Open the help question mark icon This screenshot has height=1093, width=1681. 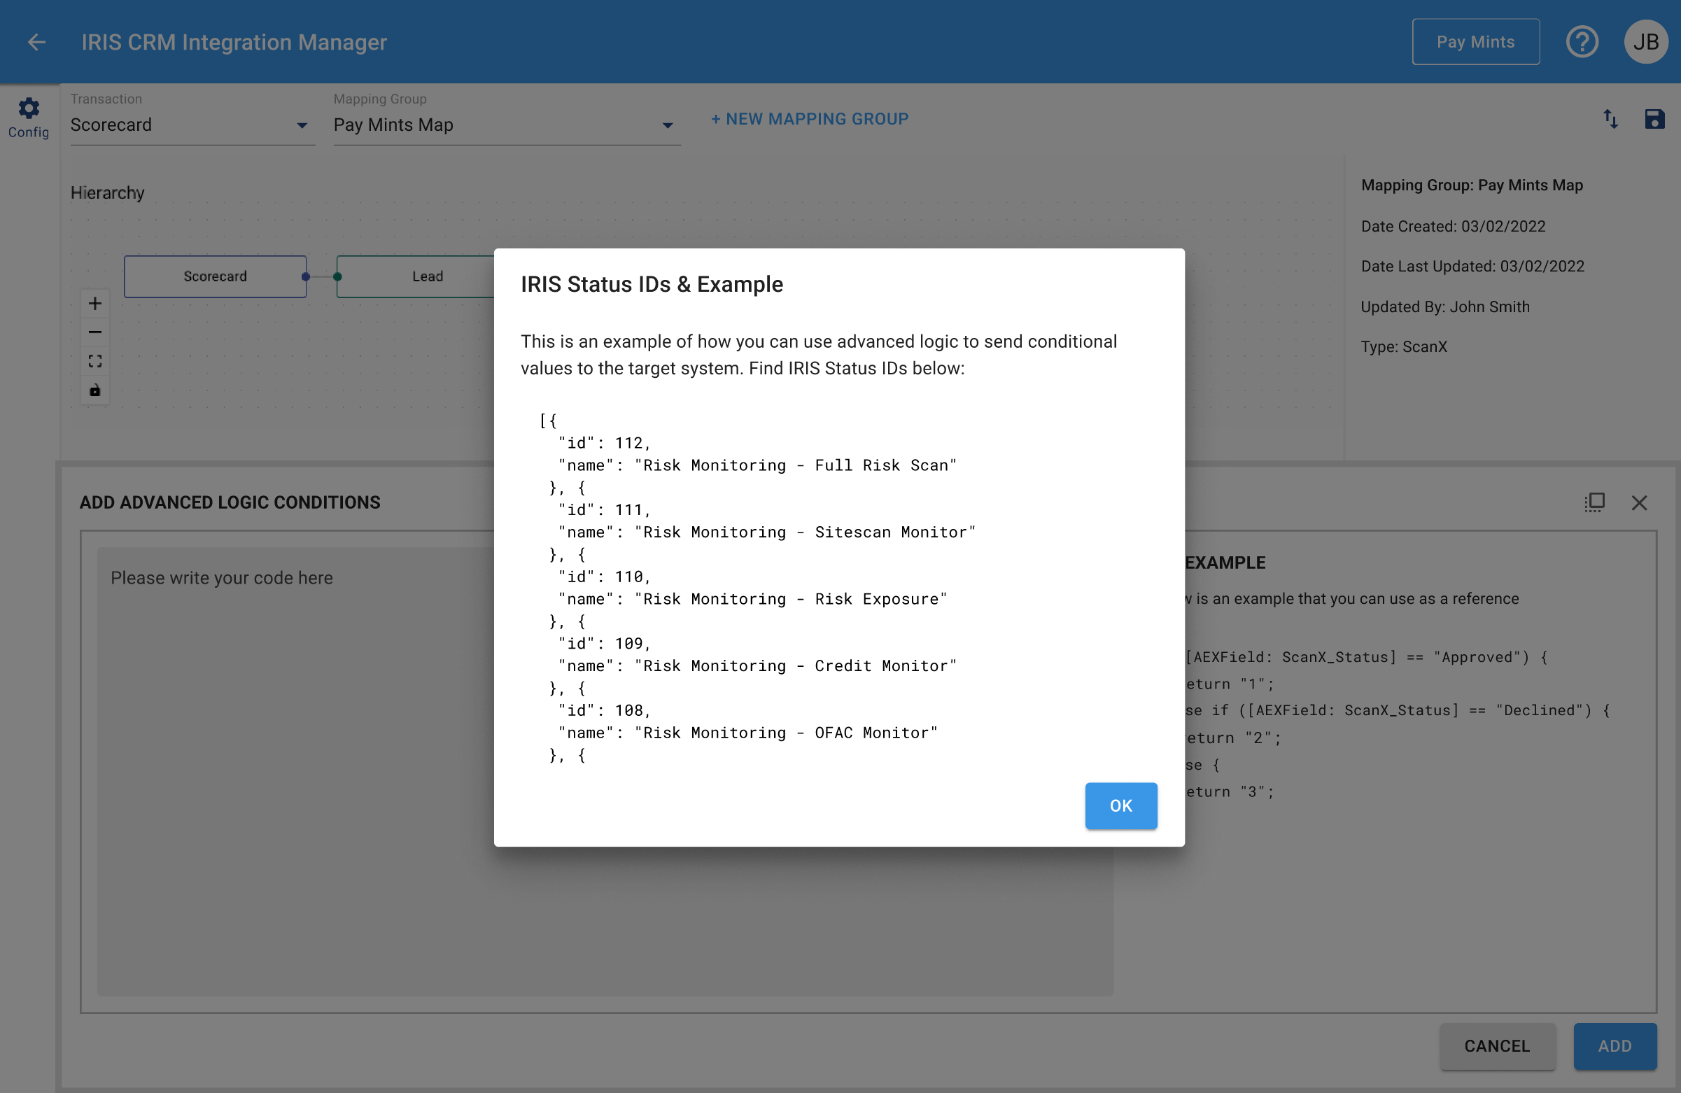click(x=1582, y=42)
